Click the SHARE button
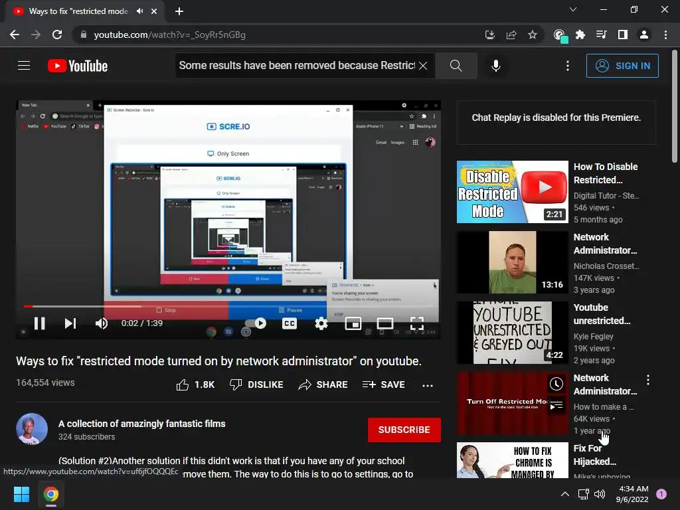680x510 pixels. pos(323,384)
